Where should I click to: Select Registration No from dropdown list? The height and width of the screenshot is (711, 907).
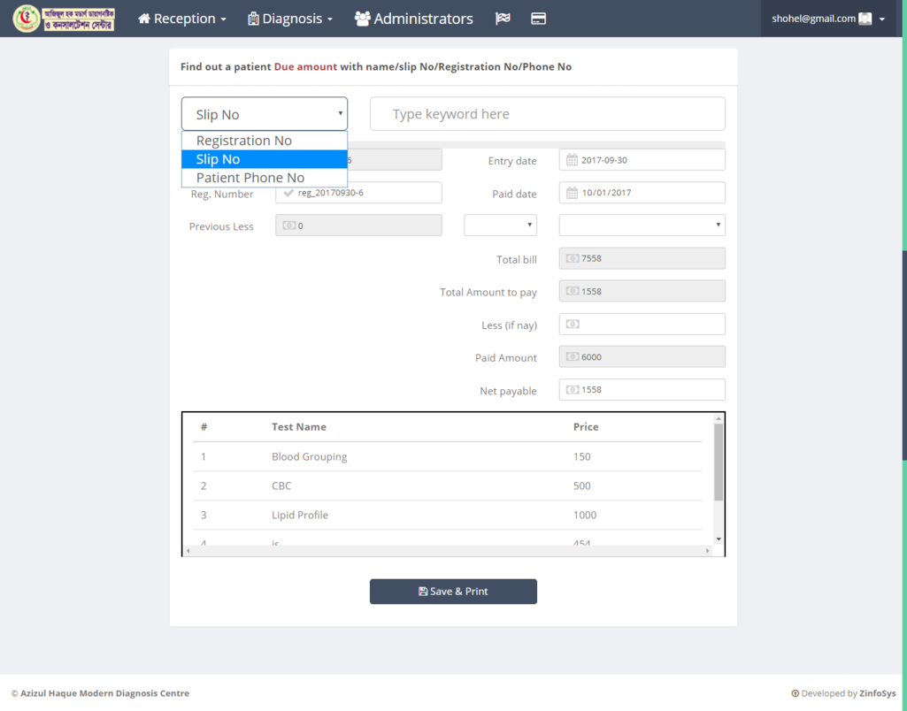[244, 141]
